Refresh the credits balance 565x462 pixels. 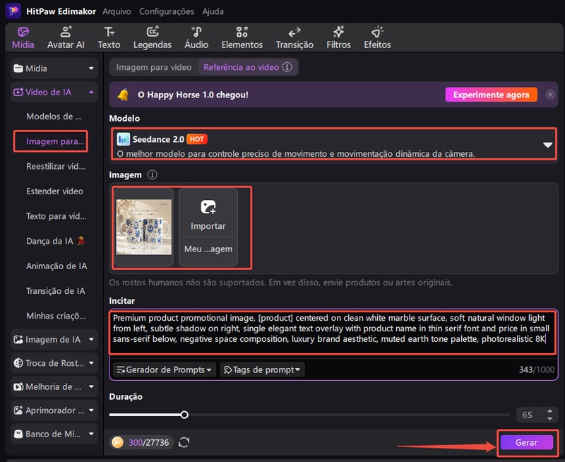(x=184, y=442)
